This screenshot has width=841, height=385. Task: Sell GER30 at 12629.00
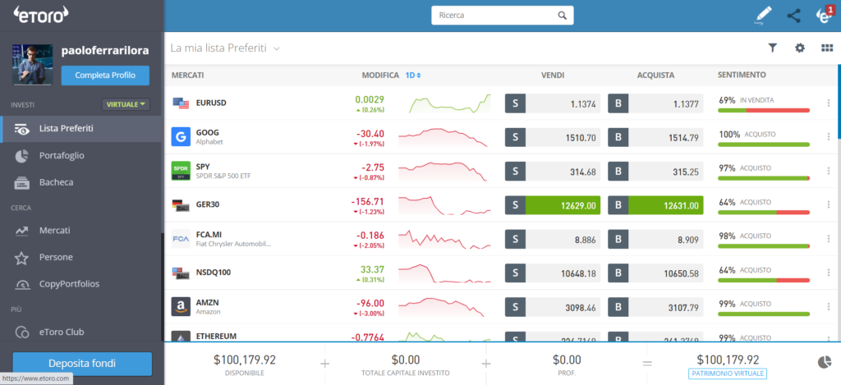pos(553,205)
